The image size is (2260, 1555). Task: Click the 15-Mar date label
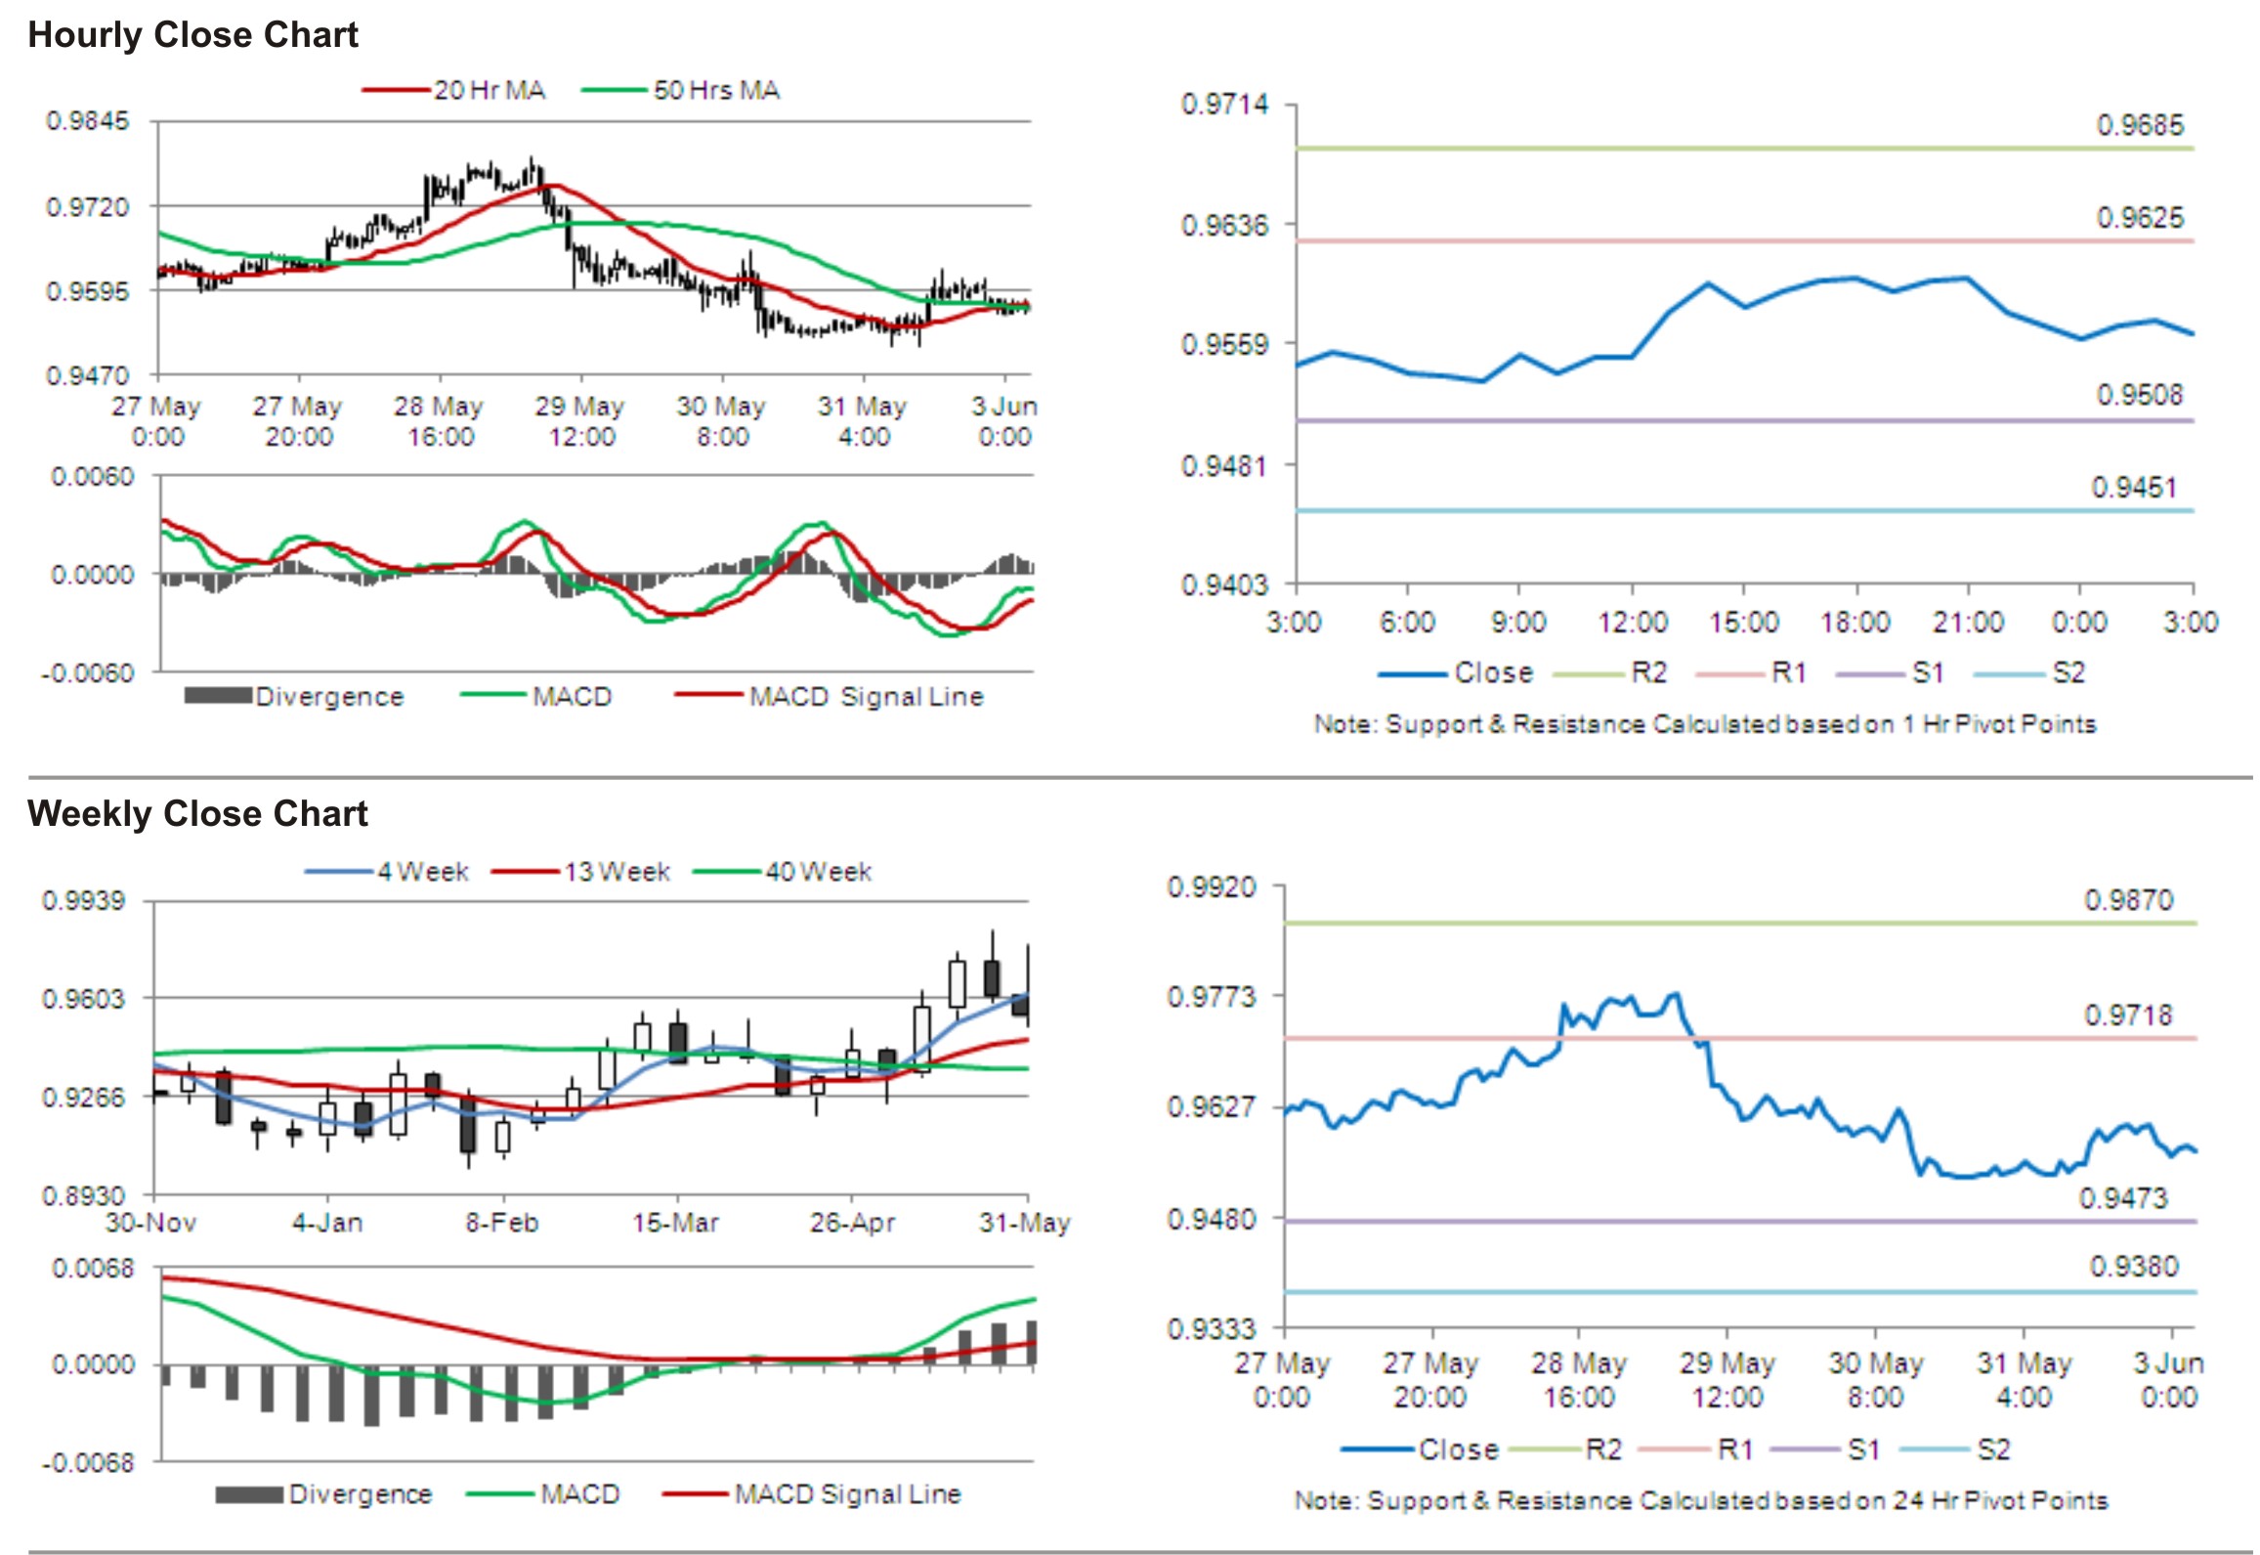[675, 1223]
